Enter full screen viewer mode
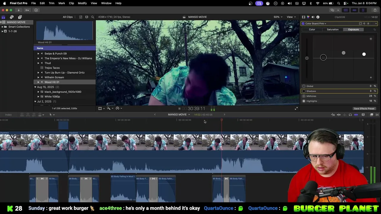The width and height of the screenshot is (381, 214). (x=296, y=109)
